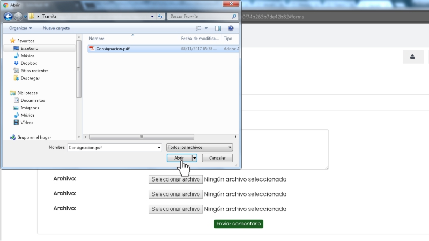The width and height of the screenshot is (429, 241).
Task: Click the back navigation arrow
Action: 9,16
